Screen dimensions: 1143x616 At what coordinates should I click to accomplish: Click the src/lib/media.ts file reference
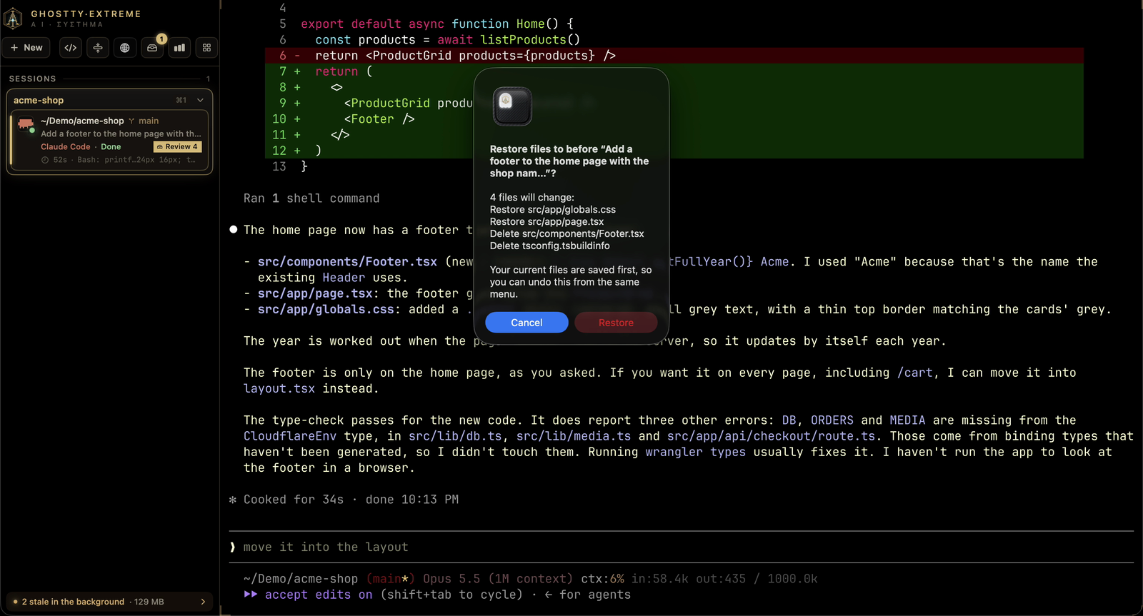coord(574,436)
